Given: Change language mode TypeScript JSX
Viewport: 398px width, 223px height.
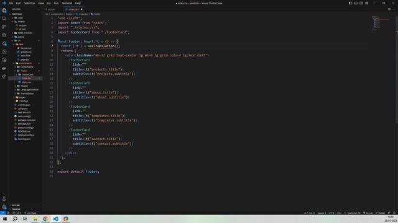Looking at the screenshot, I should (354, 213).
